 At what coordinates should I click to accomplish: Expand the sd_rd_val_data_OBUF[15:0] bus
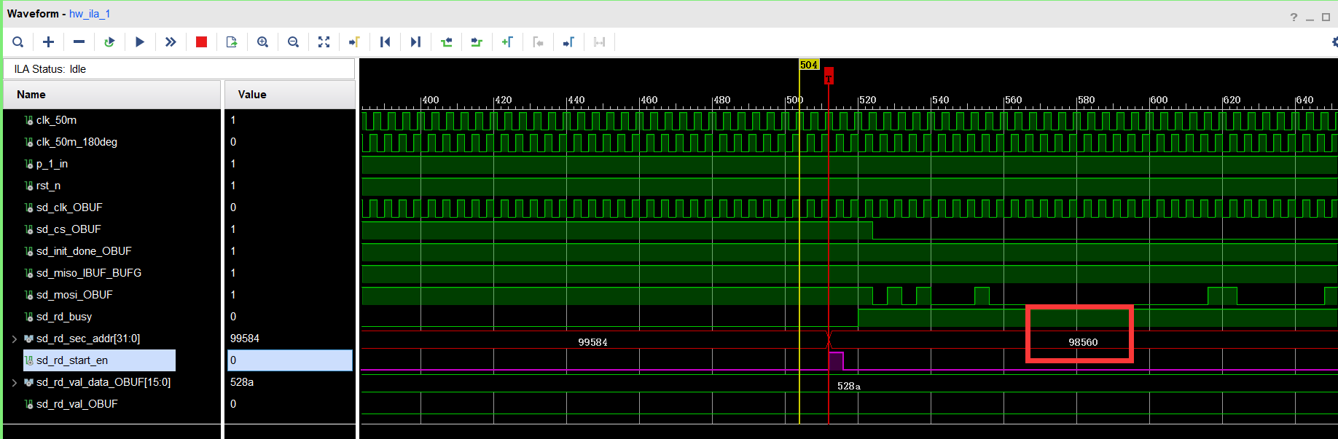14,382
